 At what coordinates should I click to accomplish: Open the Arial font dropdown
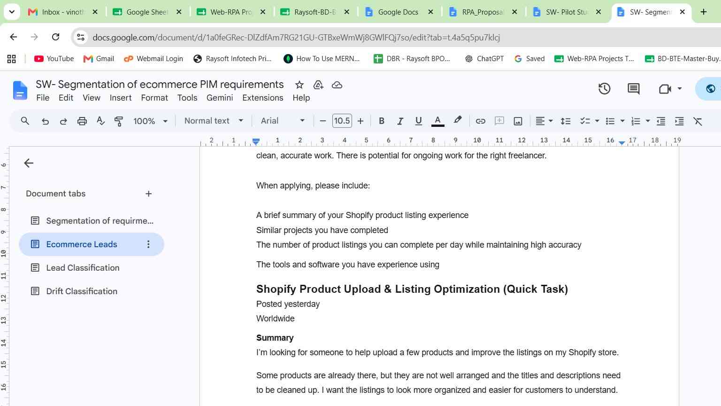point(283,121)
